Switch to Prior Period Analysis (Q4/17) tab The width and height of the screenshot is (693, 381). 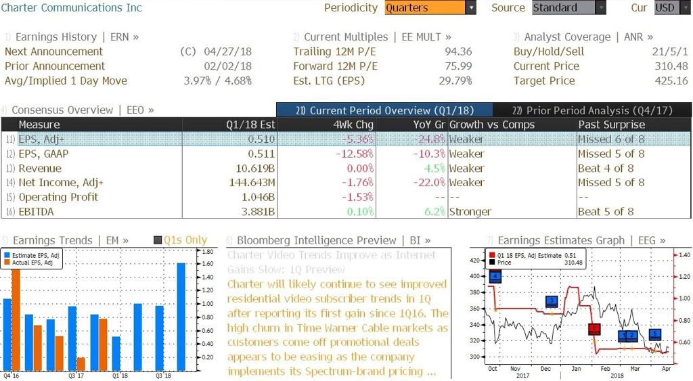coord(591,110)
